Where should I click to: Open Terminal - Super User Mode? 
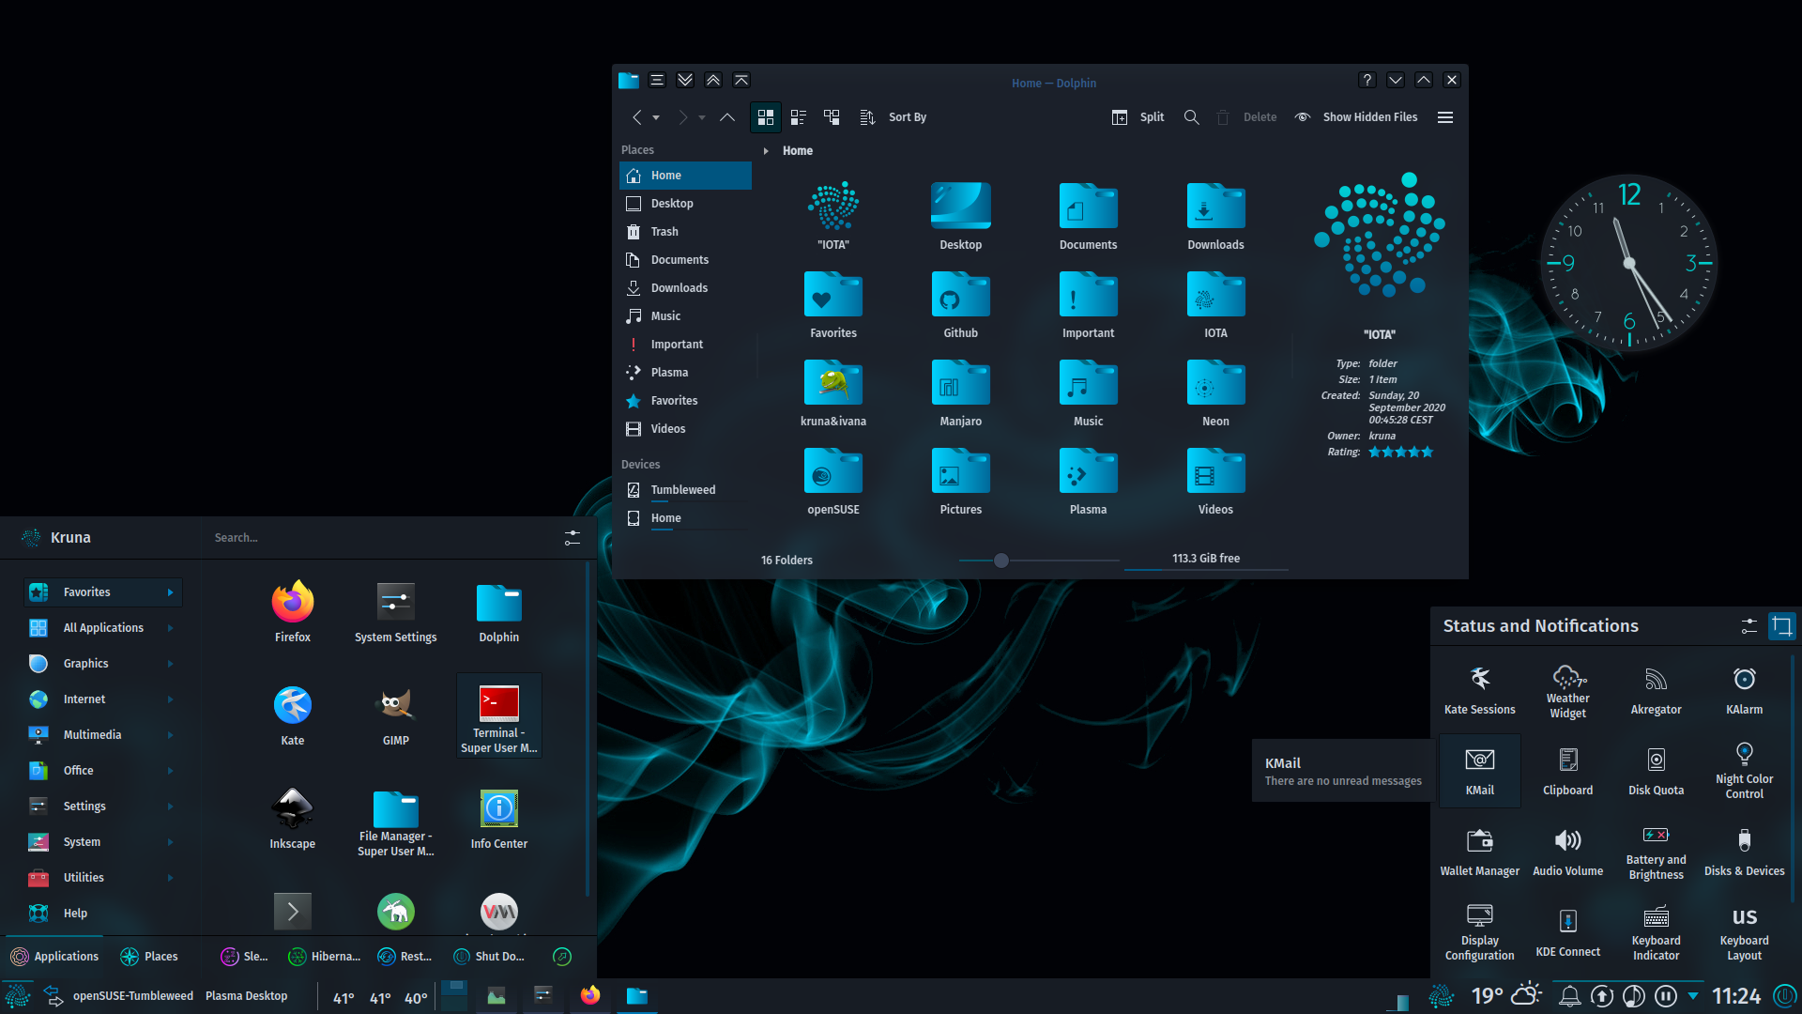tap(499, 715)
